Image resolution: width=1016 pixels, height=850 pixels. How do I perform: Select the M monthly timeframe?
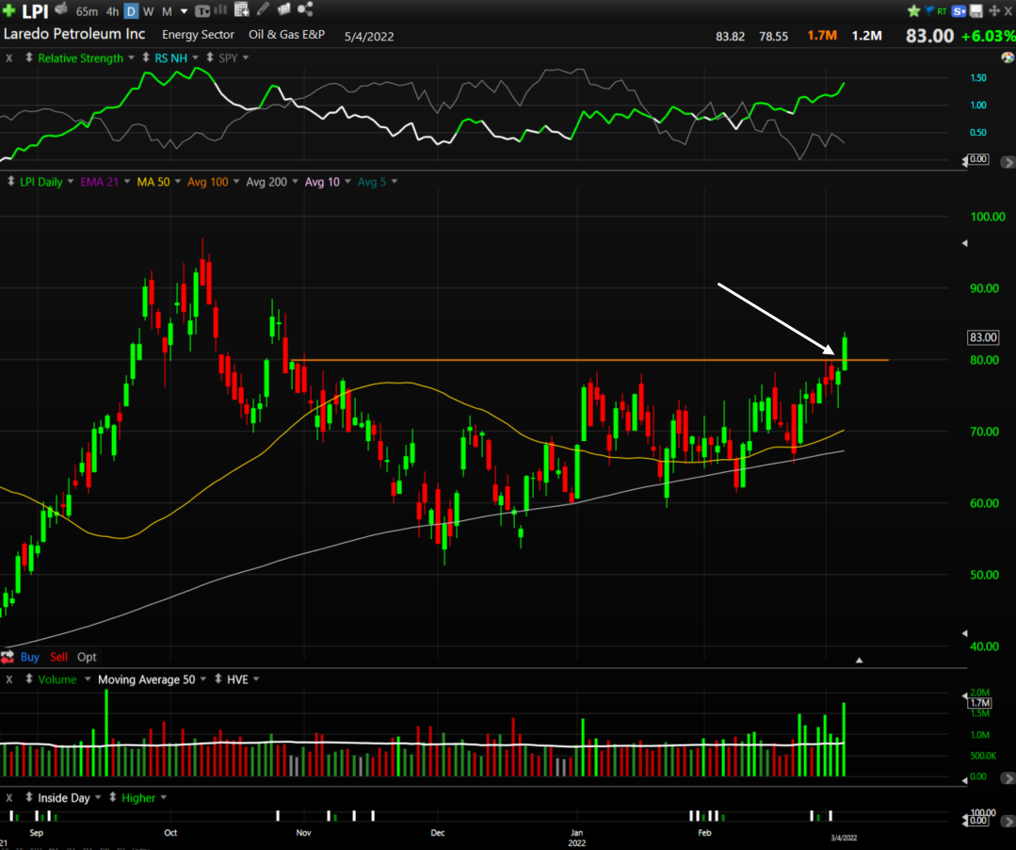[167, 11]
